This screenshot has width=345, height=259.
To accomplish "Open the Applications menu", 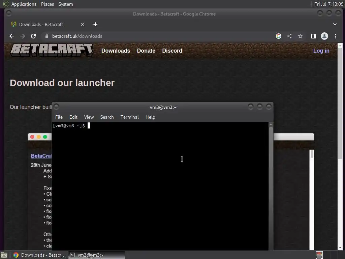I will 24,4.
